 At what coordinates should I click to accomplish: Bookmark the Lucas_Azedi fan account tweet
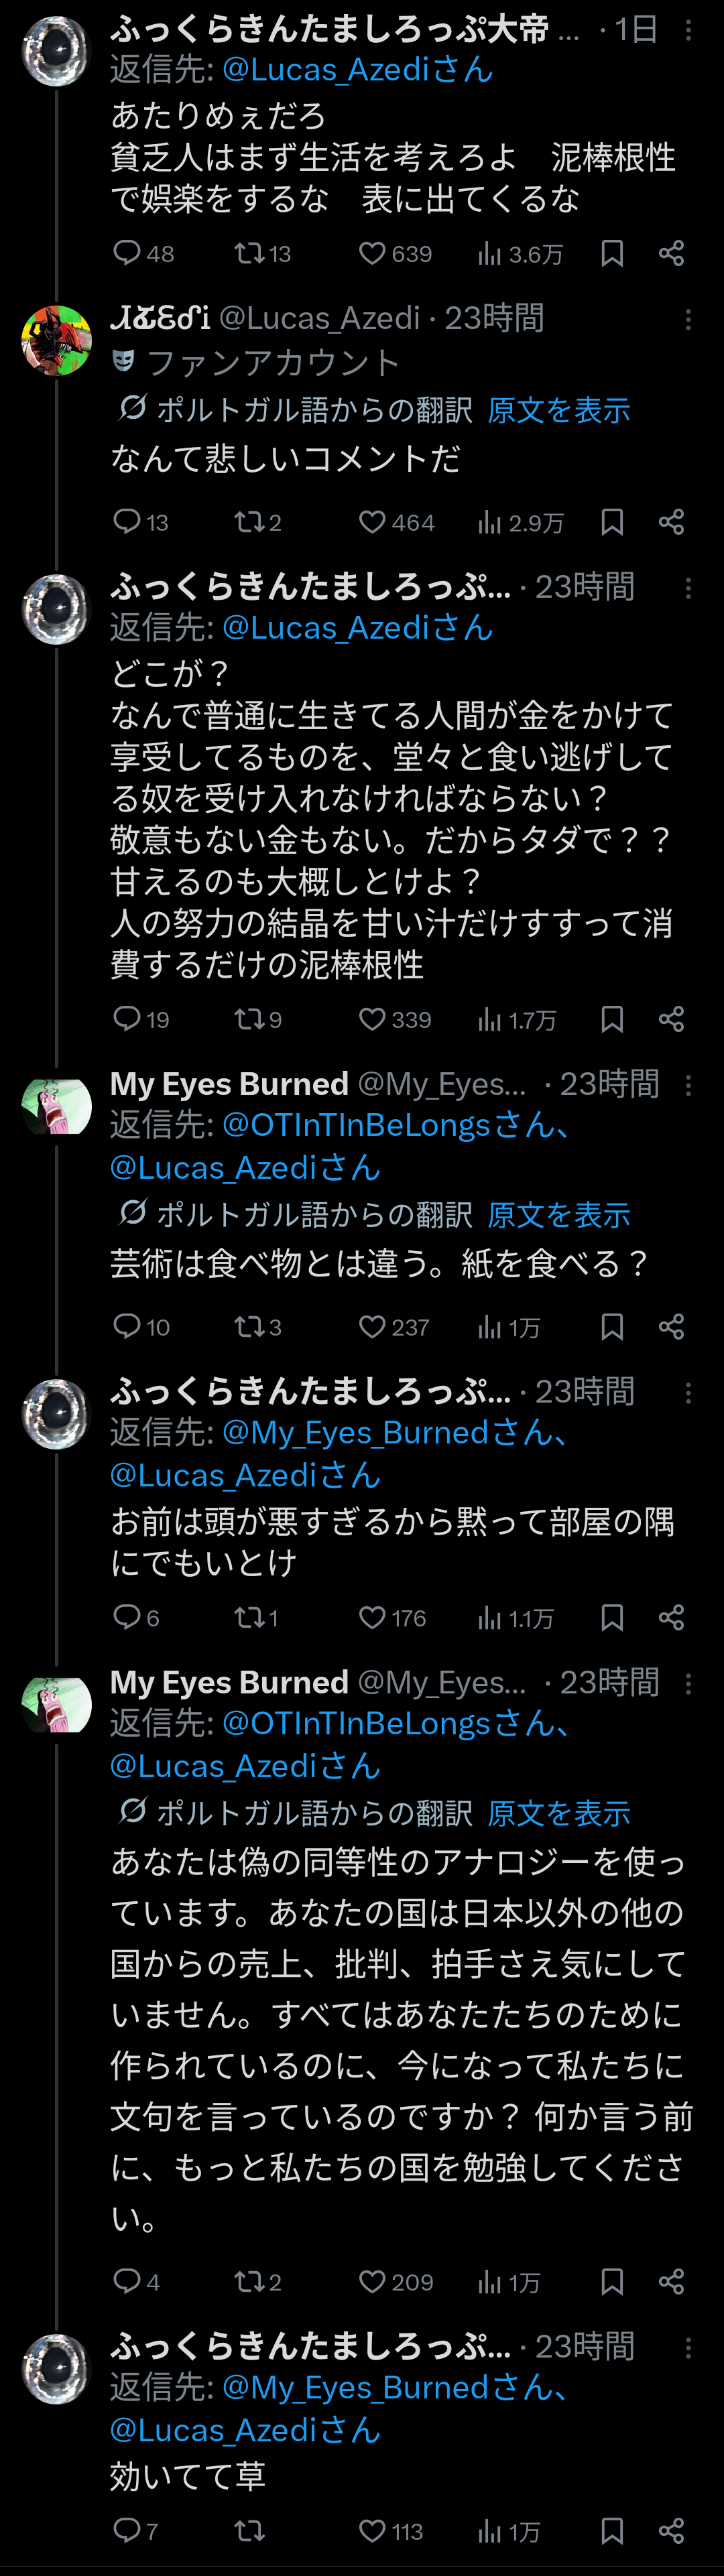coord(612,522)
